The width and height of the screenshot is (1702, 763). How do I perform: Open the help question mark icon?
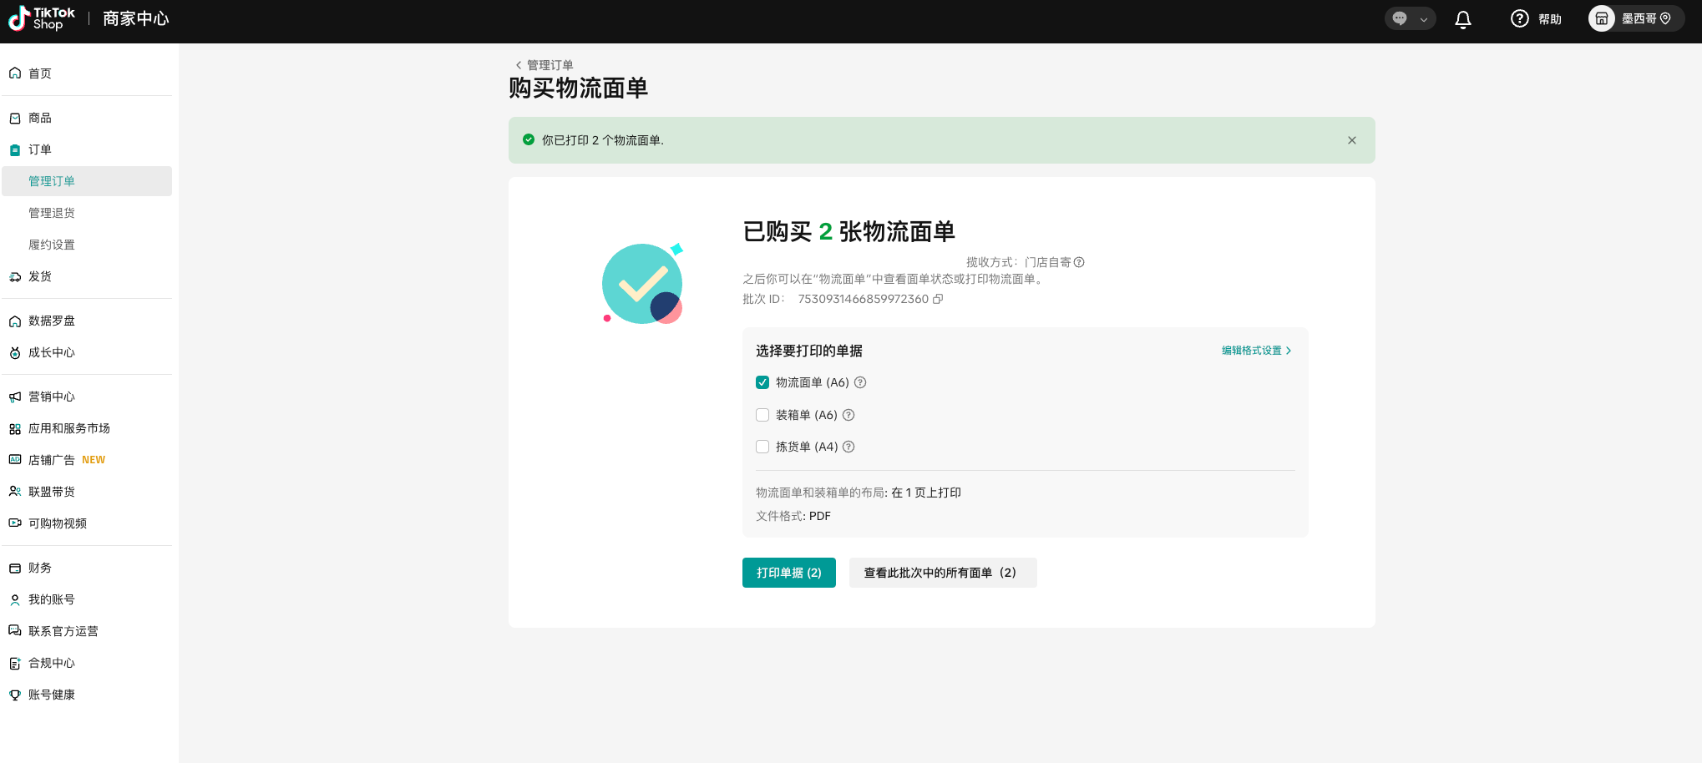point(1519,18)
